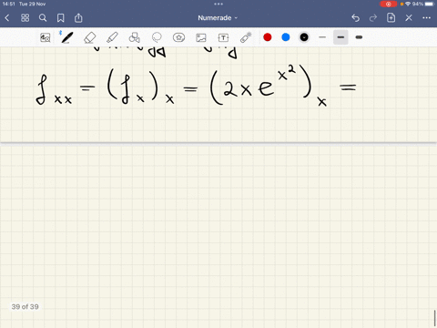Open the more options ellipsis menu

(x=426, y=18)
